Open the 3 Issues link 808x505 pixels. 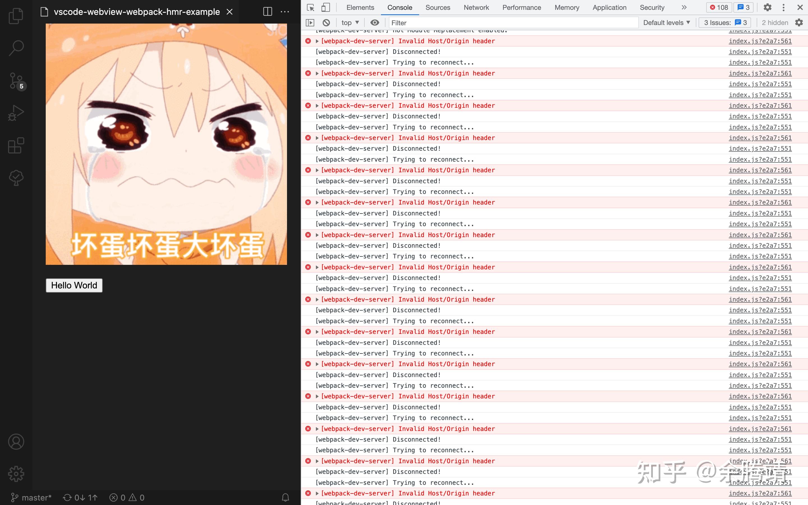point(725,23)
